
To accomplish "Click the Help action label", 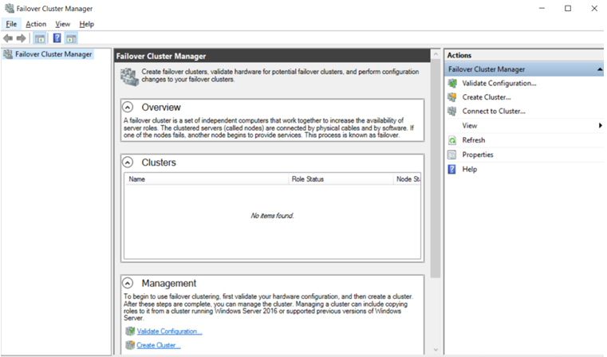I will pos(470,170).
